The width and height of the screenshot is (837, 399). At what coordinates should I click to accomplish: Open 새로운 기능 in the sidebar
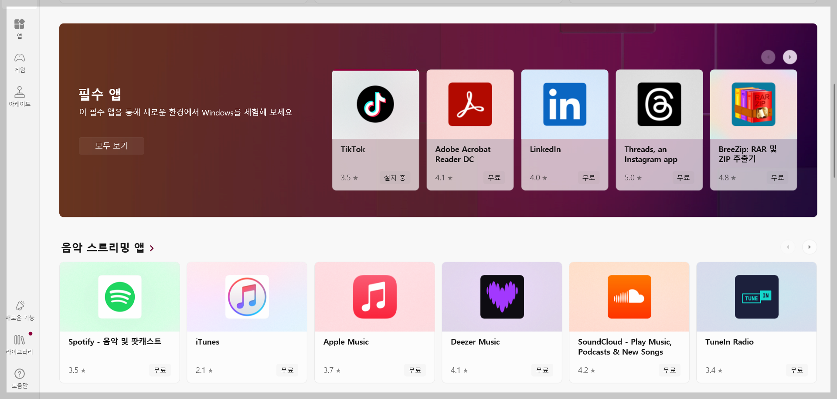tap(20, 311)
